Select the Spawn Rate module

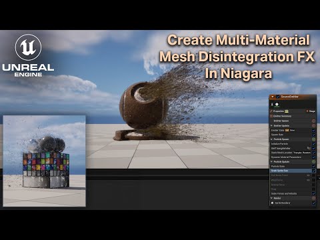pyautogui.click(x=293, y=135)
